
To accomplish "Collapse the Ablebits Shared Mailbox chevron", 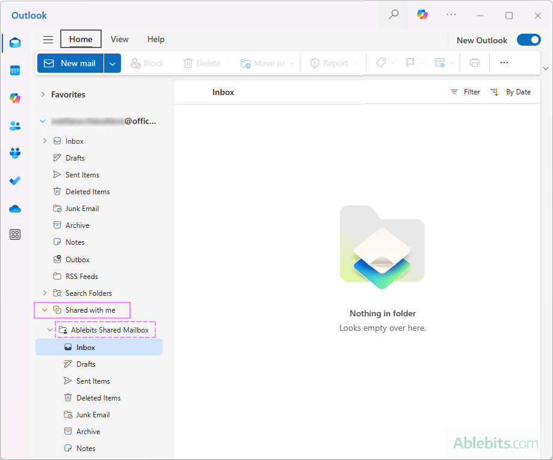I will coord(50,330).
